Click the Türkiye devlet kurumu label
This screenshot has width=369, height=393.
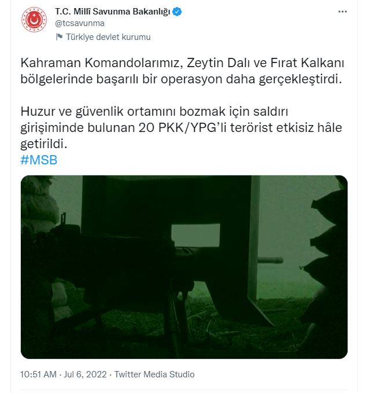108,37
